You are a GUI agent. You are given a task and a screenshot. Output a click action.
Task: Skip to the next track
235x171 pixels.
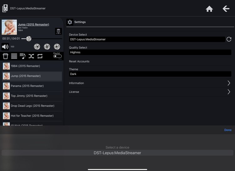(x=57, y=47)
